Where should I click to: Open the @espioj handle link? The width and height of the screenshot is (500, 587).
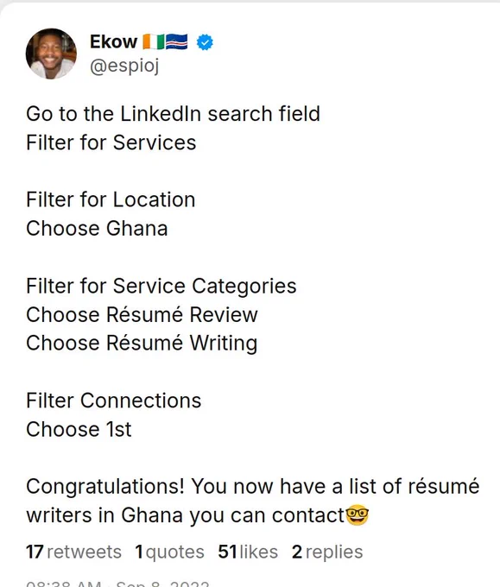(x=124, y=66)
